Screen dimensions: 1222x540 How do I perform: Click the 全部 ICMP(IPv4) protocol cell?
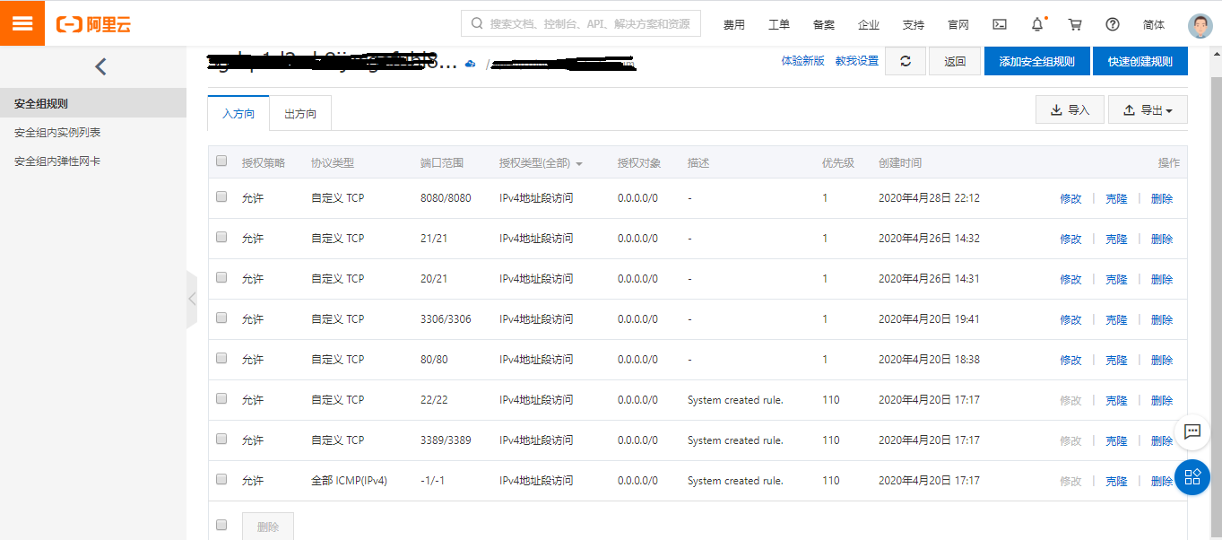[x=349, y=481]
